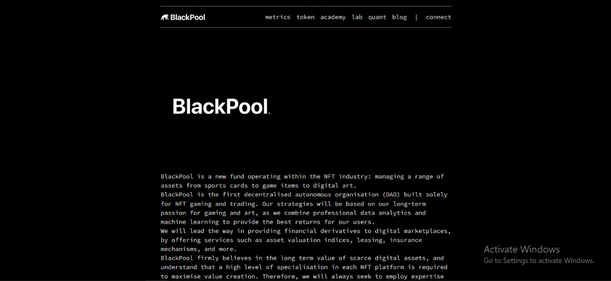Visit the blog page

[x=399, y=17]
